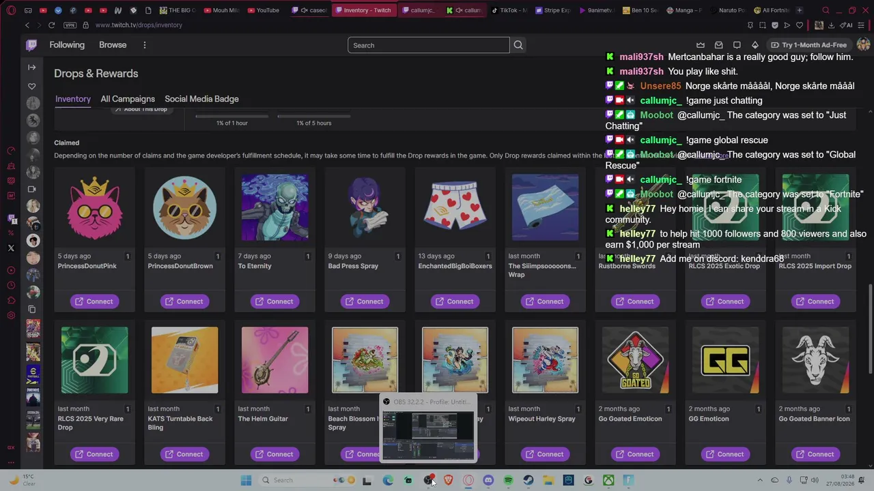
Task: Open the Browse link in Twitch header
Action: pos(113,45)
